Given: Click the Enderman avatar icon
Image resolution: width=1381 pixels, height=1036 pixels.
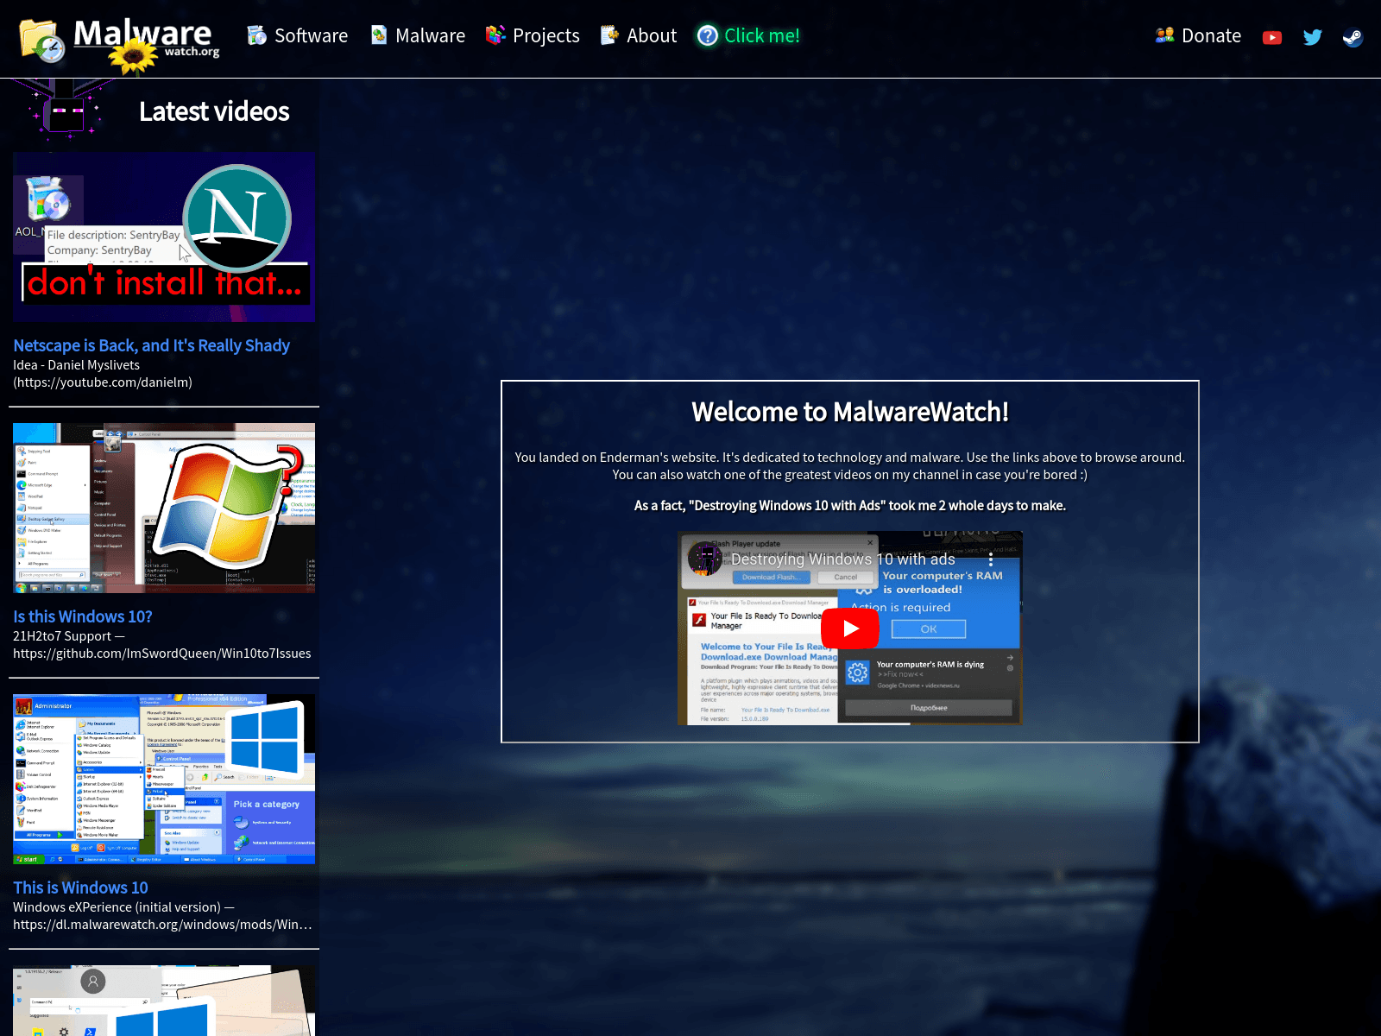Looking at the screenshot, I should (65, 111).
